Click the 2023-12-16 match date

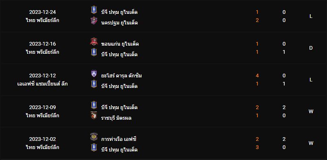coord(43,44)
